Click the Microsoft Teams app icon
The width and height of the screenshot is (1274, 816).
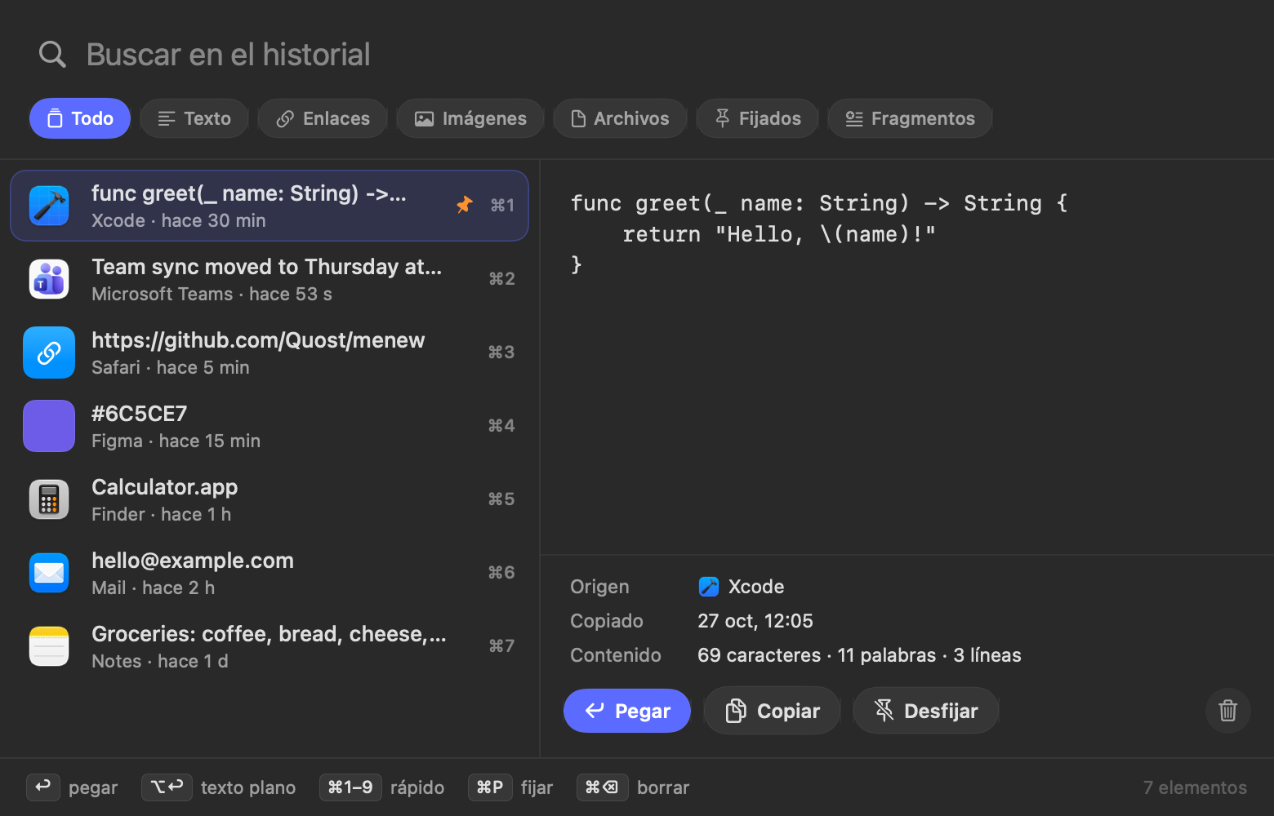pyautogui.click(x=49, y=279)
